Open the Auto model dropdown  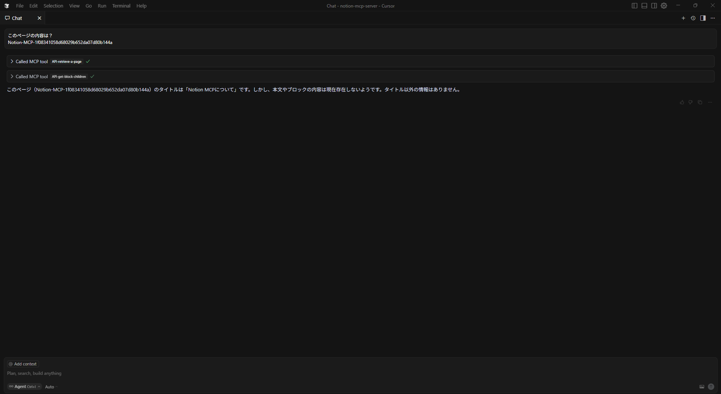point(51,387)
